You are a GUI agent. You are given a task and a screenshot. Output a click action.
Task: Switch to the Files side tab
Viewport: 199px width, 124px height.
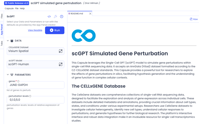click(2, 16)
